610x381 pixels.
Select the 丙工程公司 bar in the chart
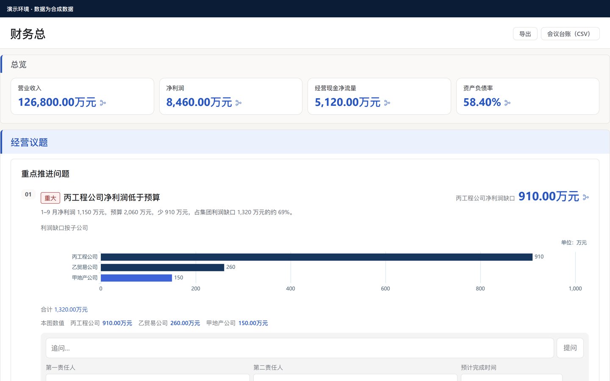click(x=316, y=257)
